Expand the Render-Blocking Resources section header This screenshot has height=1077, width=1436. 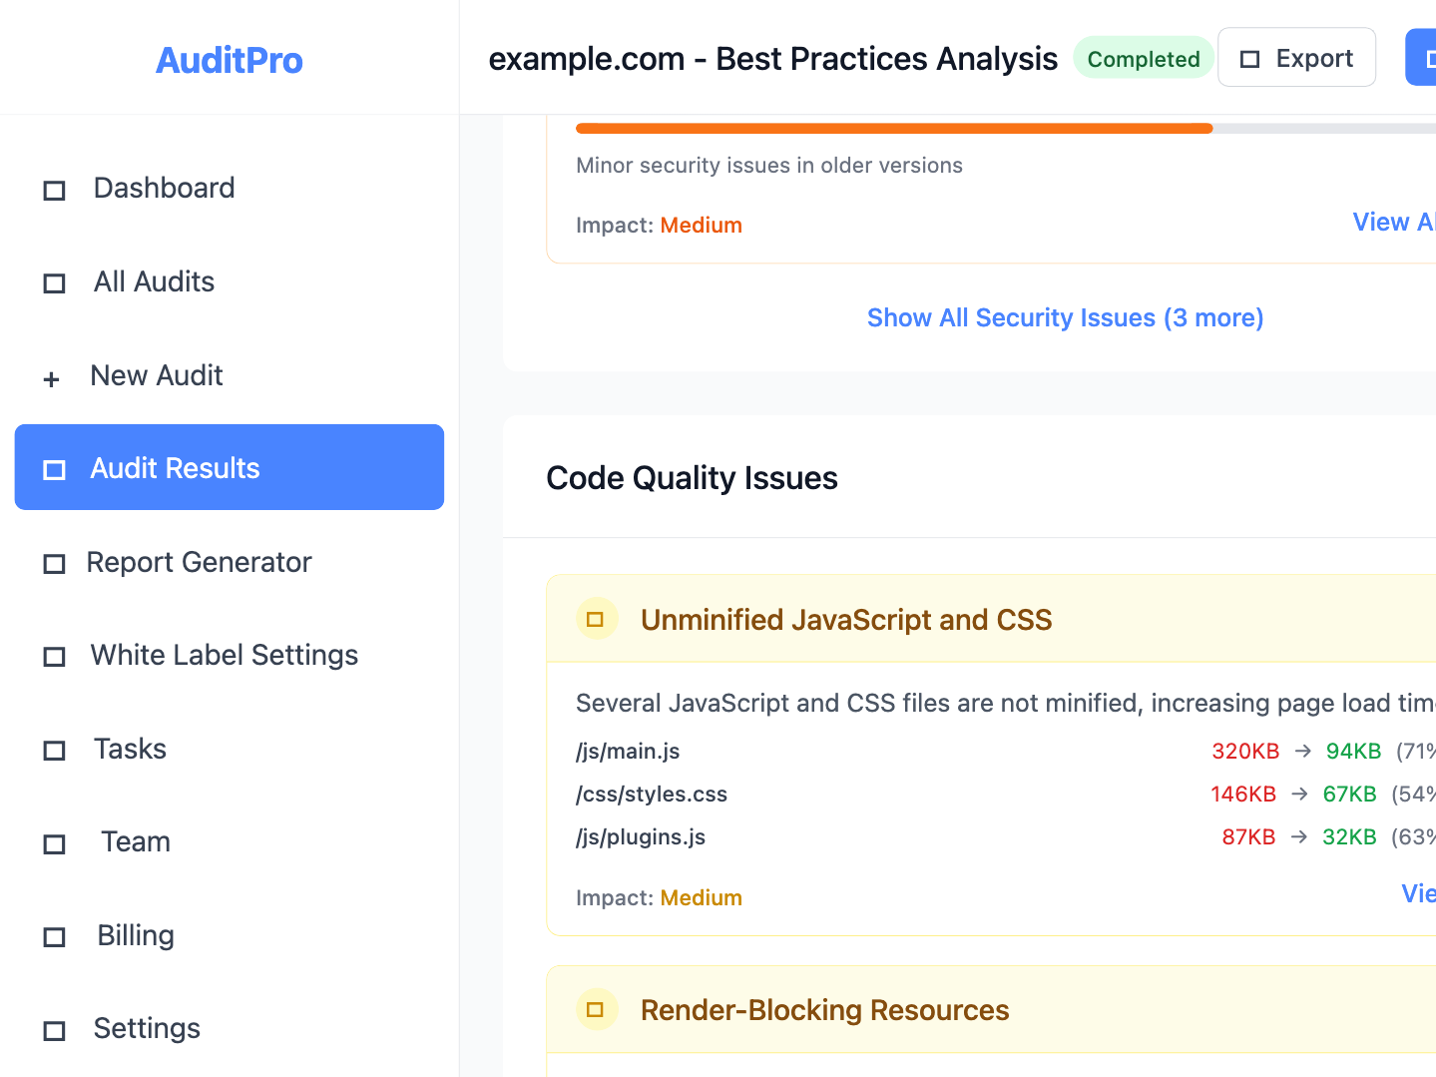(991, 1009)
